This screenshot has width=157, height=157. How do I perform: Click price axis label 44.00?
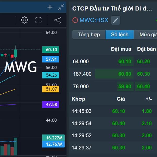click(x=51, y=120)
